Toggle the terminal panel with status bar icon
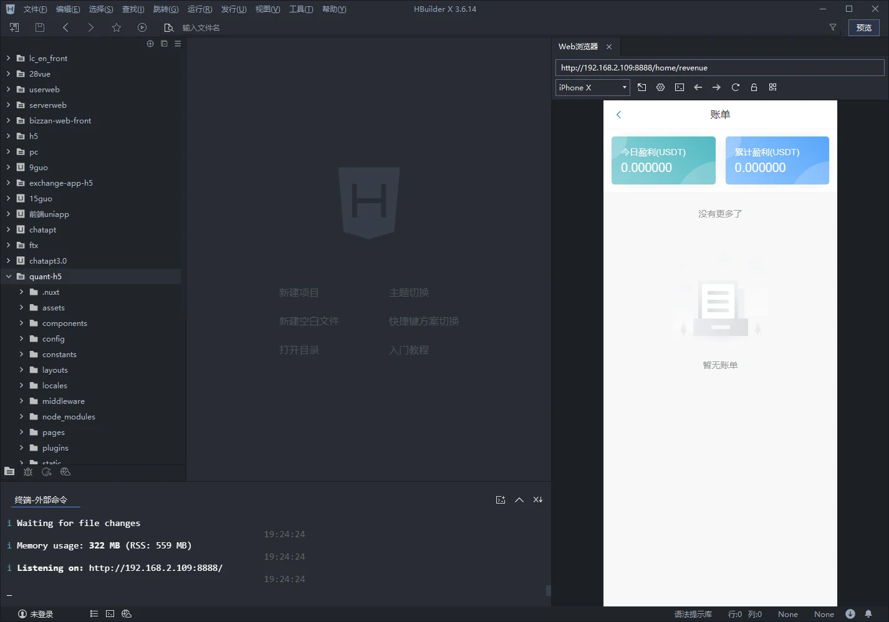This screenshot has height=622, width=889. coord(110,614)
